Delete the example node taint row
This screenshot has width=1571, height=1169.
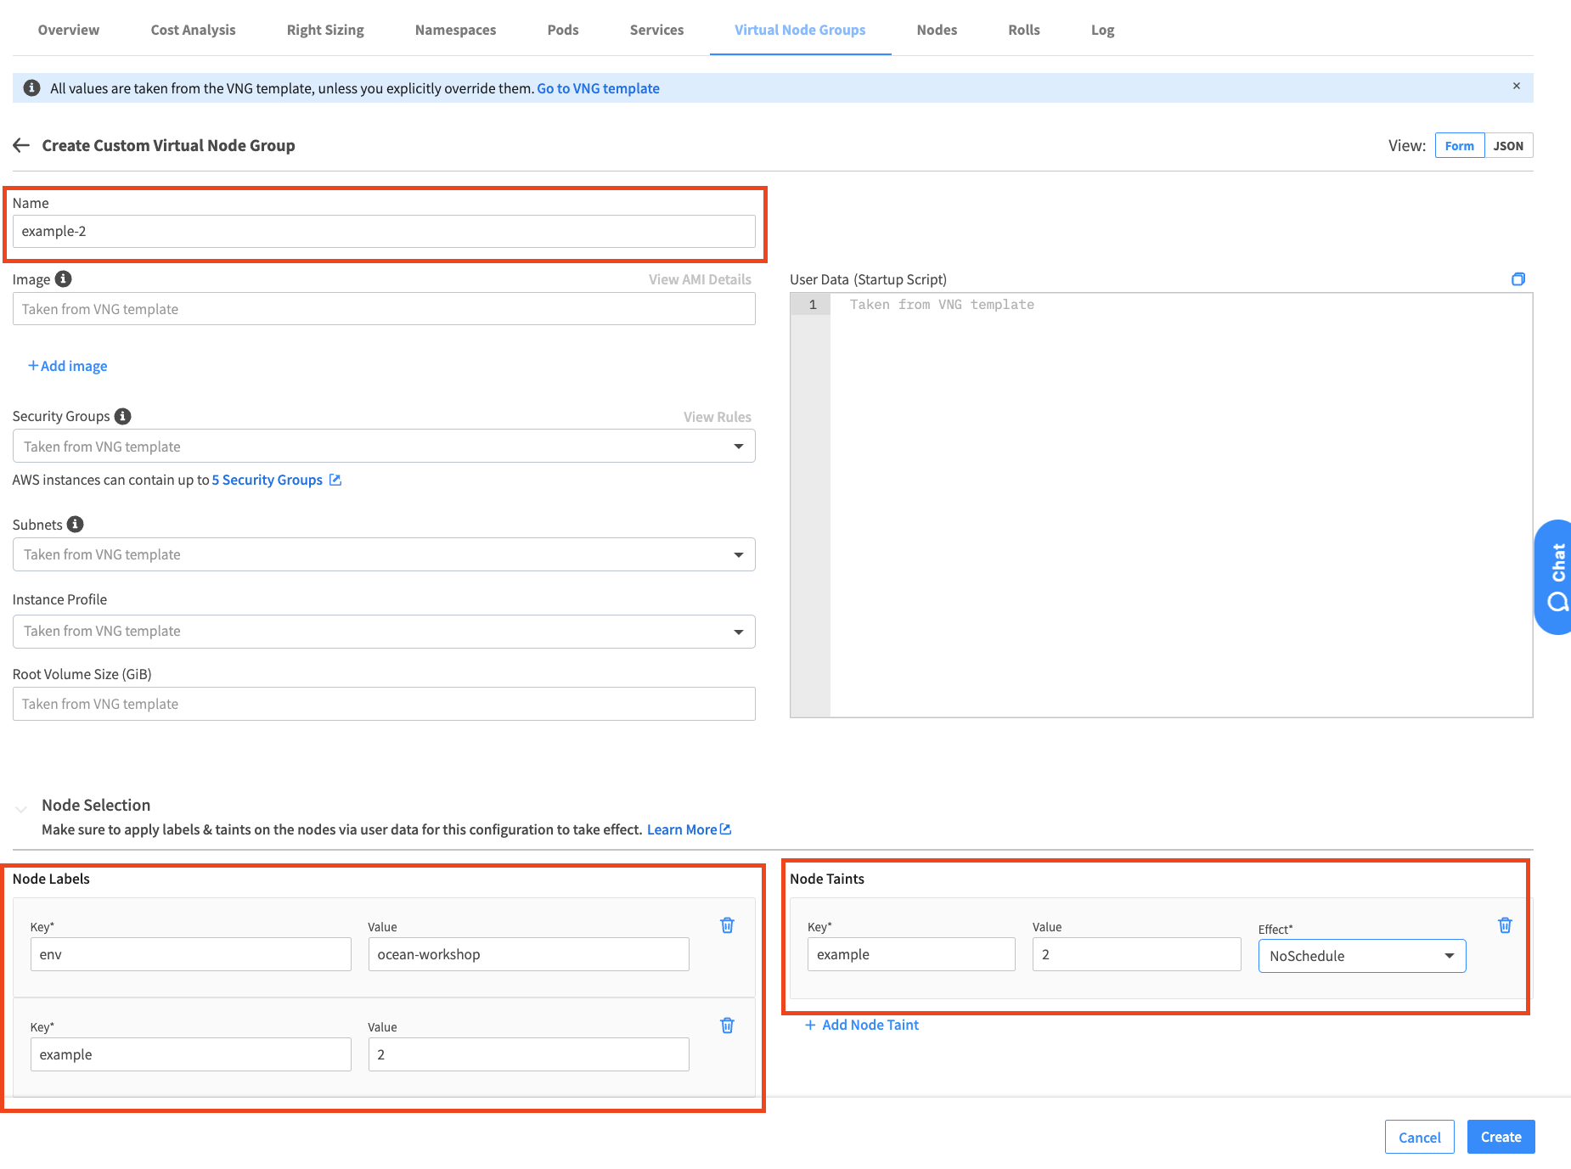(x=1505, y=925)
